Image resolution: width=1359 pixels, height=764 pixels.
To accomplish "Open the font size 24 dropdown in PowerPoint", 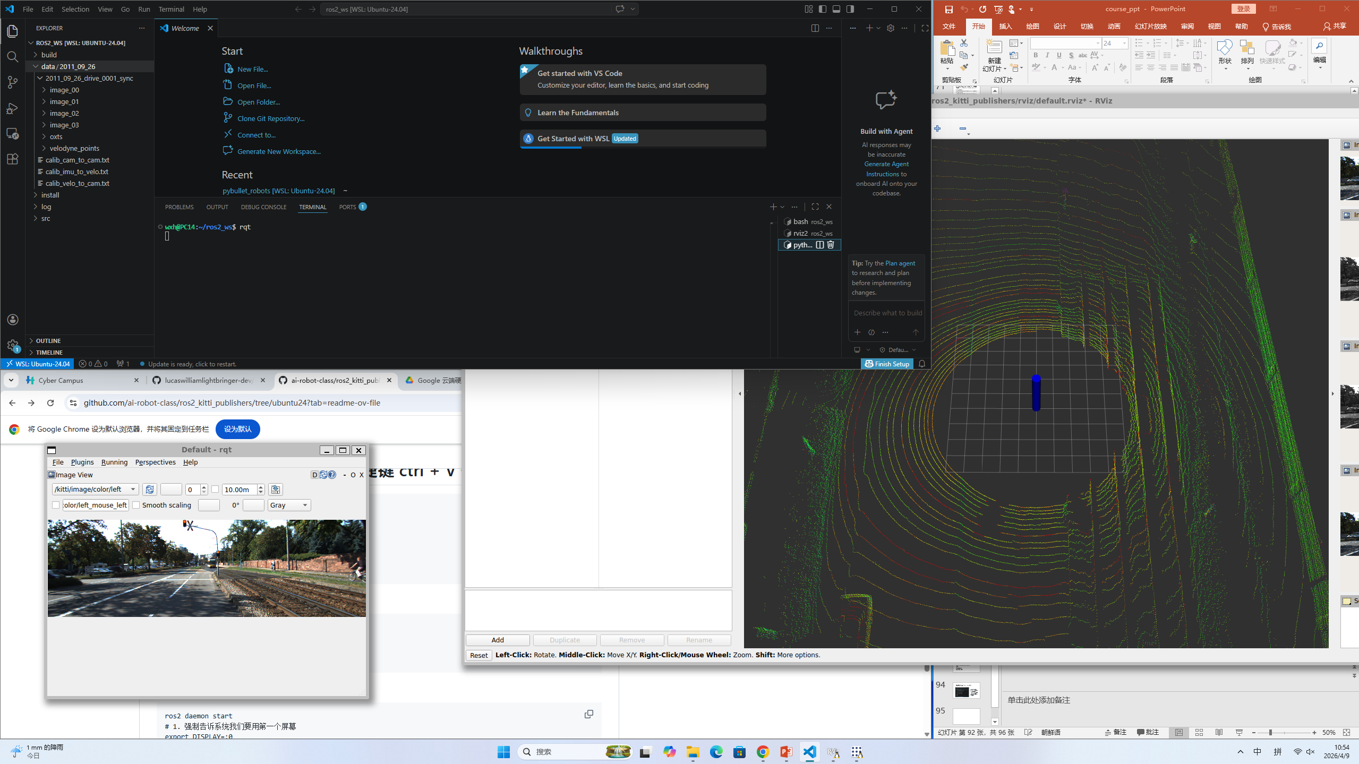I will [x=1124, y=44].
